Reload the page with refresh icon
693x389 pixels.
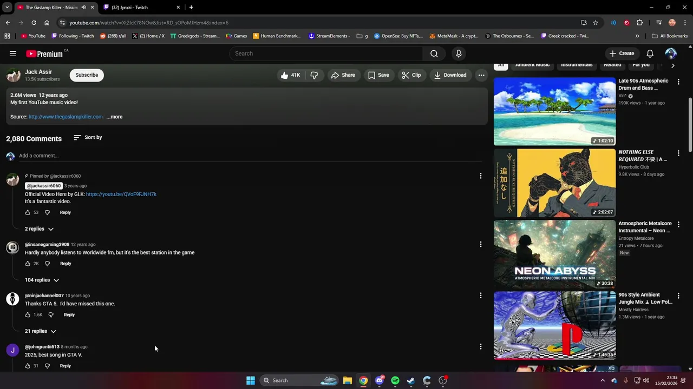(x=34, y=23)
